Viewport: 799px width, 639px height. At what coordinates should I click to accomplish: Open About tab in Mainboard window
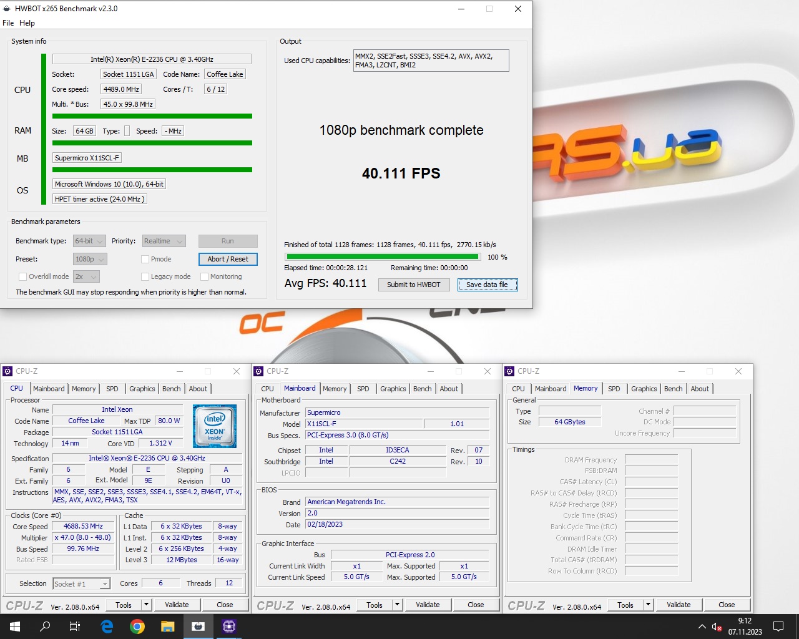[x=449, y=389]
